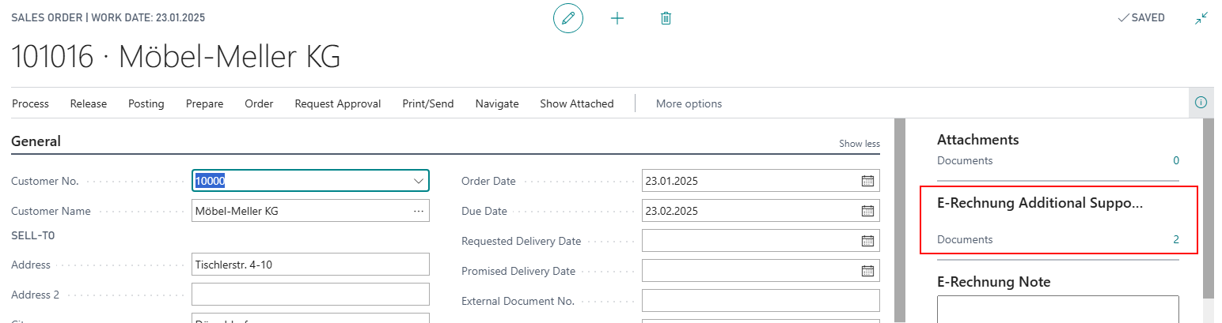Open Attachments documents count 0
Screen dimensions: 1222x323
(1175, 160)
